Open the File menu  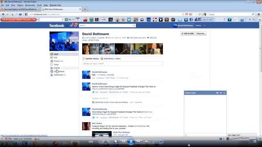click(x=2, y=5)
